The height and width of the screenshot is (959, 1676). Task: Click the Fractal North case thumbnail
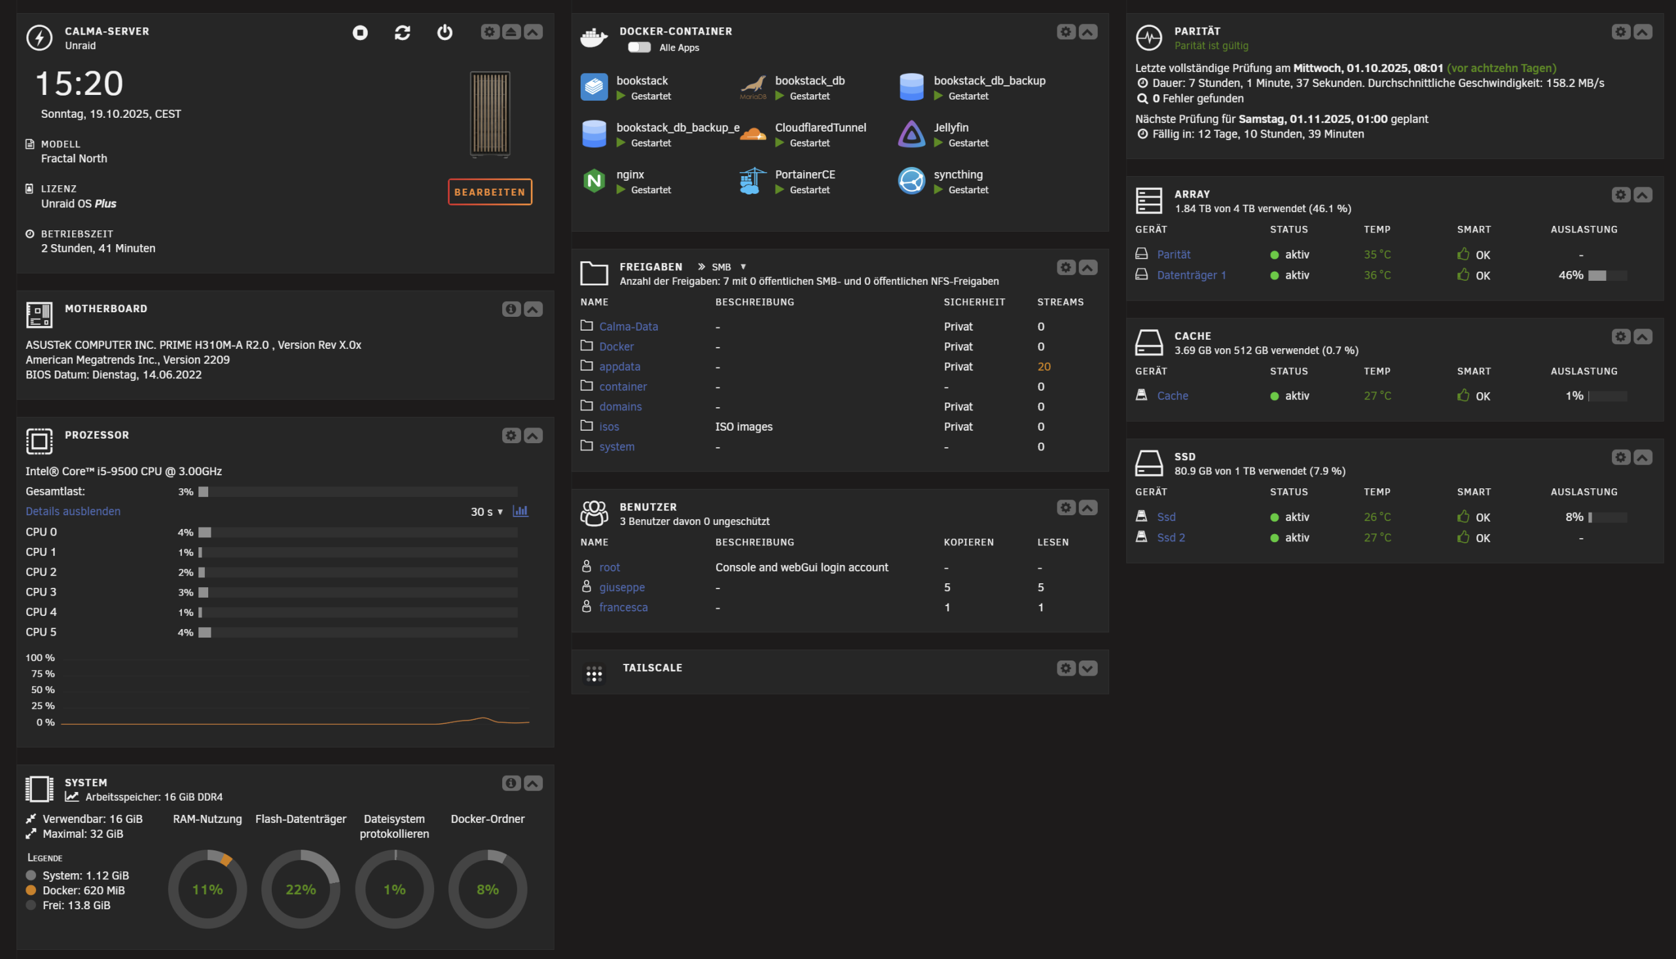click(x=489, y=115)
